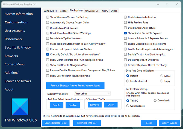The image size is (183, 129).
Task: Switch to the Universal UI tab
Action: click(x=91, y=11)
